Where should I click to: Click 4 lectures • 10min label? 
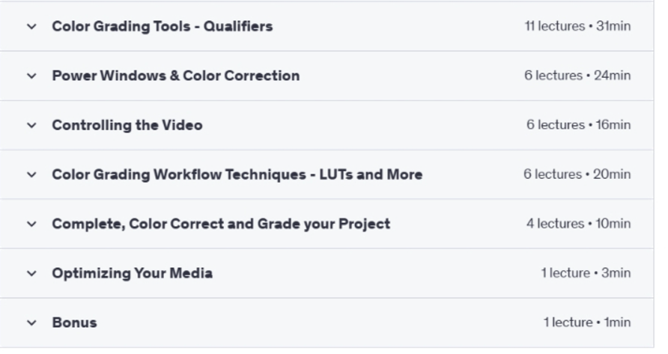(x=579, y=224)
